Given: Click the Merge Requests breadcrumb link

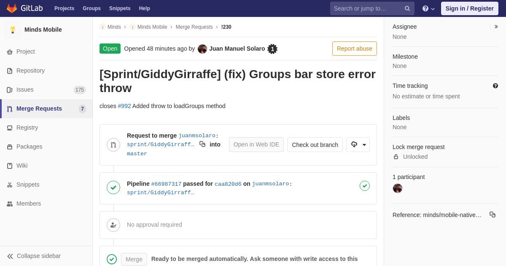Looking at the screenshot, I should click(x=194, y=27).
